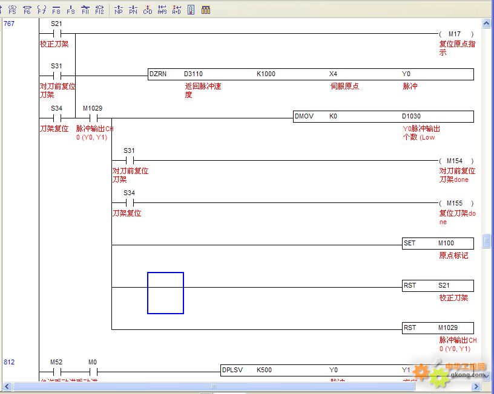494x394 pixels.
Task: Click the S21 operand in RST box
Action: 444,285
